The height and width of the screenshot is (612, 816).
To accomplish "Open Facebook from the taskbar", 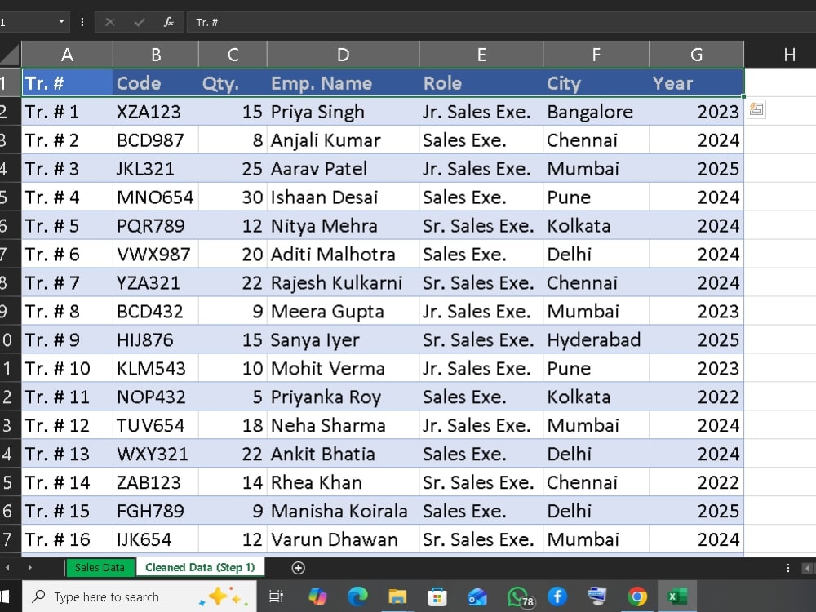I will tap(557, 596).
